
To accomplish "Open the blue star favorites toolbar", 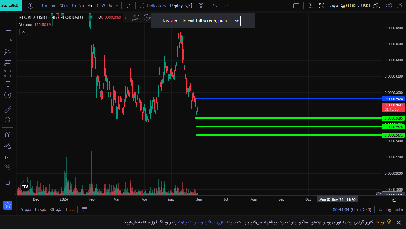I will click(x=8, y=205).
